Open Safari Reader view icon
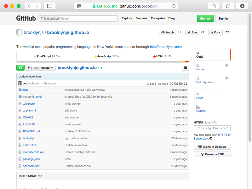The height and width of the screenshot is (189, 252). [79, 6]
